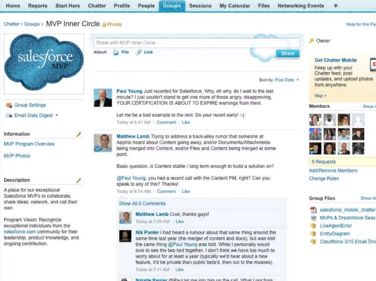Like Nik Panter's comment from 7:11 AM
Screen dimensions: 376x281
coord(179,270)
